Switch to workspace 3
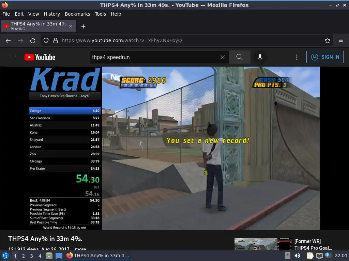The width and height of the screenshot is (349, 261). [32, 256]
